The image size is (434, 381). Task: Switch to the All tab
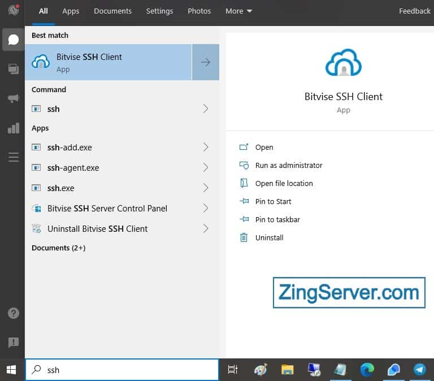pos(43,11)
